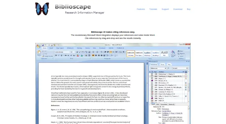Open the Formatted tab below reference list

164,104
